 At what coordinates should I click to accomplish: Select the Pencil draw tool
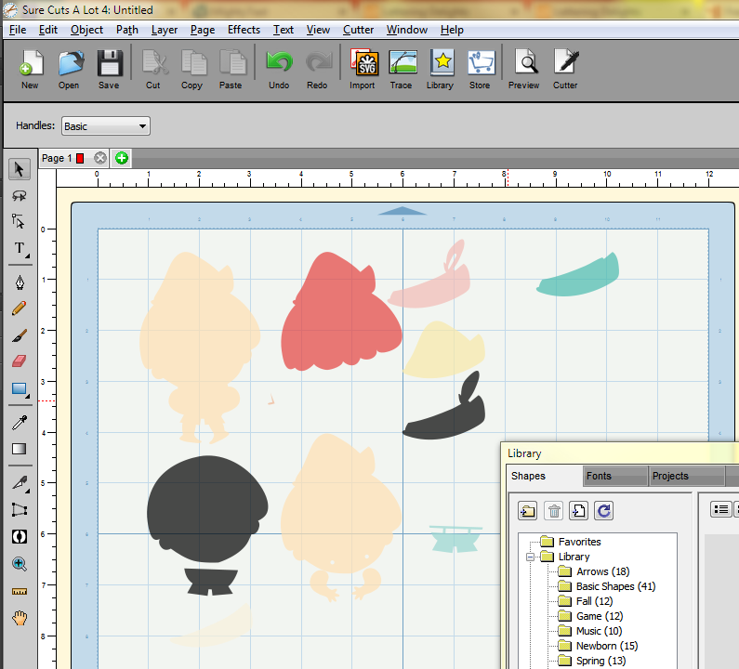19,308
